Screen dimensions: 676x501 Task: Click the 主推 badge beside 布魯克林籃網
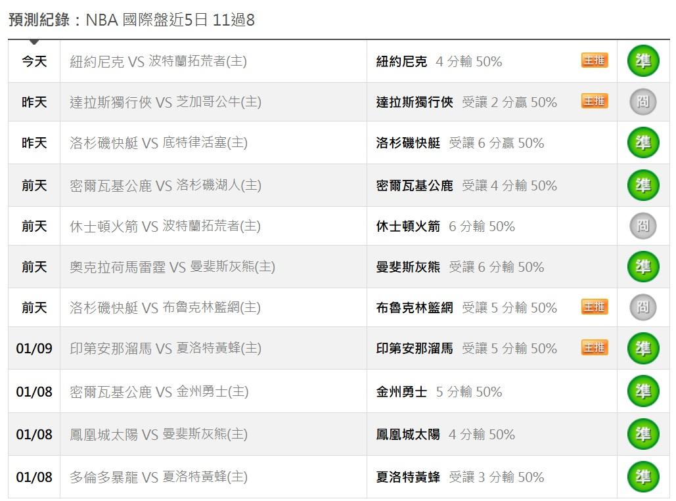[595, 307]
